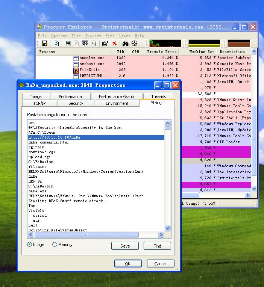Viewport: 264px width, 287px height.
Task: Open the Users menu
Action: [x=125, y=36]
